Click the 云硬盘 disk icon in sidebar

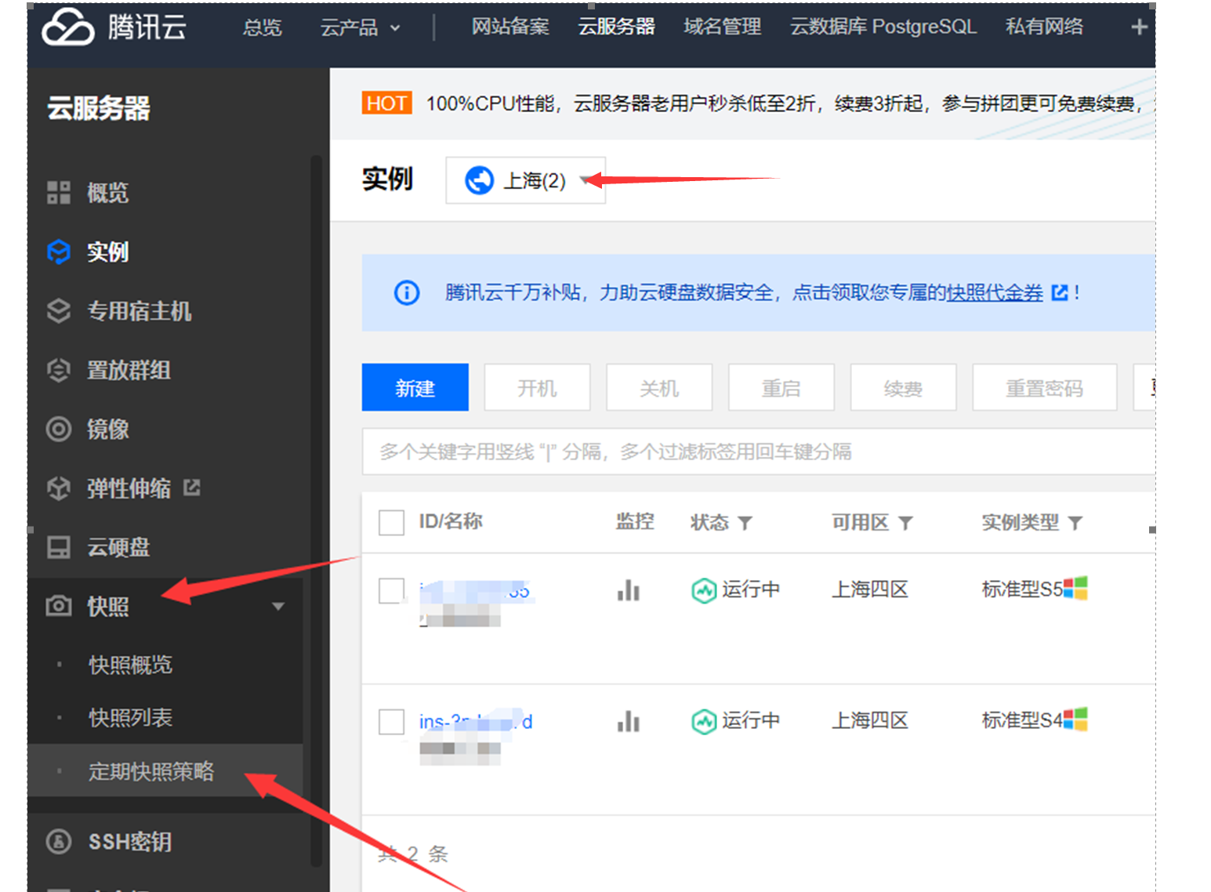[59, 547]
